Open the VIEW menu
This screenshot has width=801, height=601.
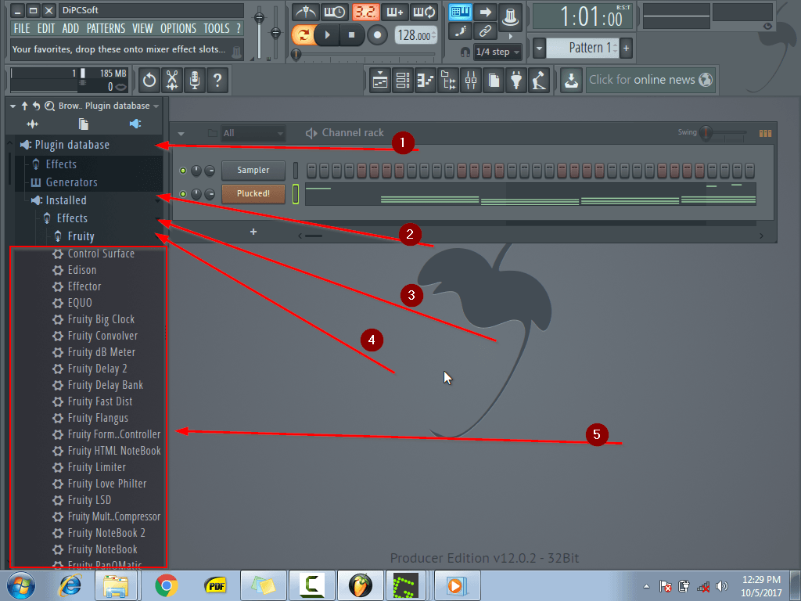pos(142,29)
